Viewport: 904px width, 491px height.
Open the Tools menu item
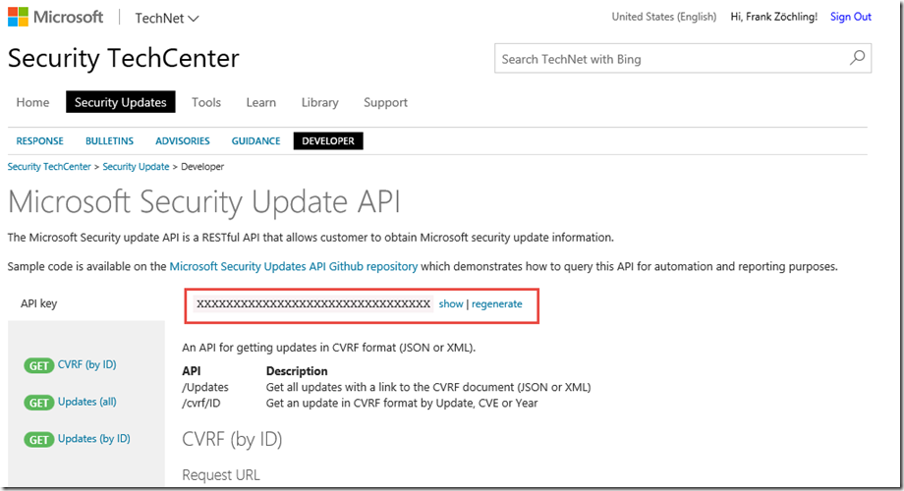point(206,102)
